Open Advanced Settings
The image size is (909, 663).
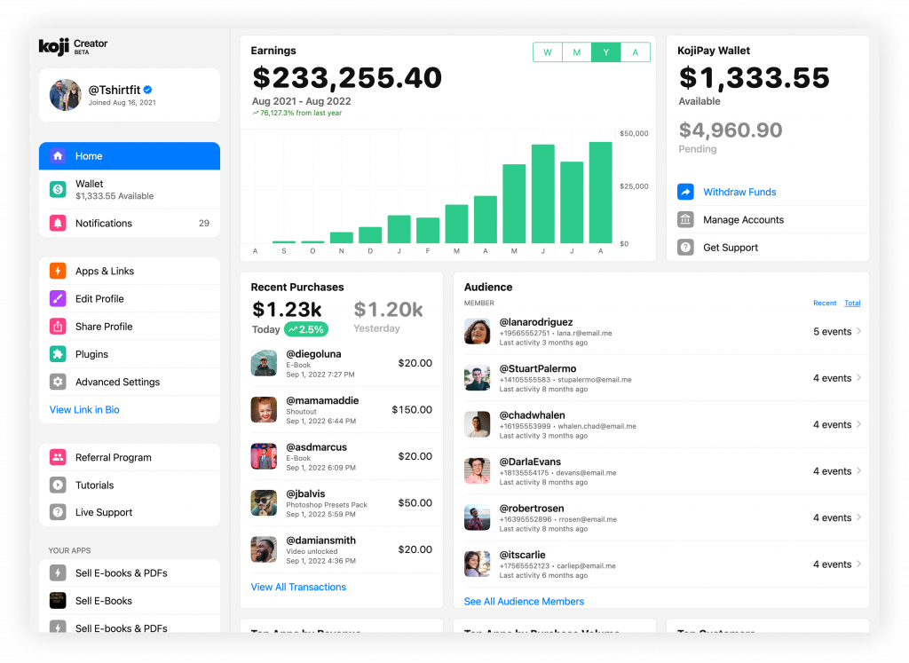click(130, 382)
